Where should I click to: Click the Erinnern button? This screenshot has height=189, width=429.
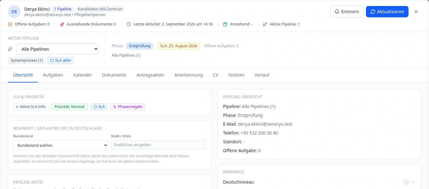347,12
